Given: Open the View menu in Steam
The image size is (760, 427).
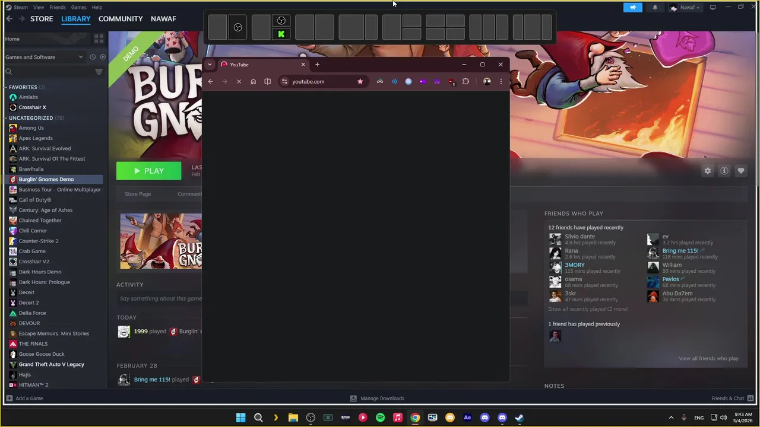Looking at the screenshot, I should [x=39, y=7].
